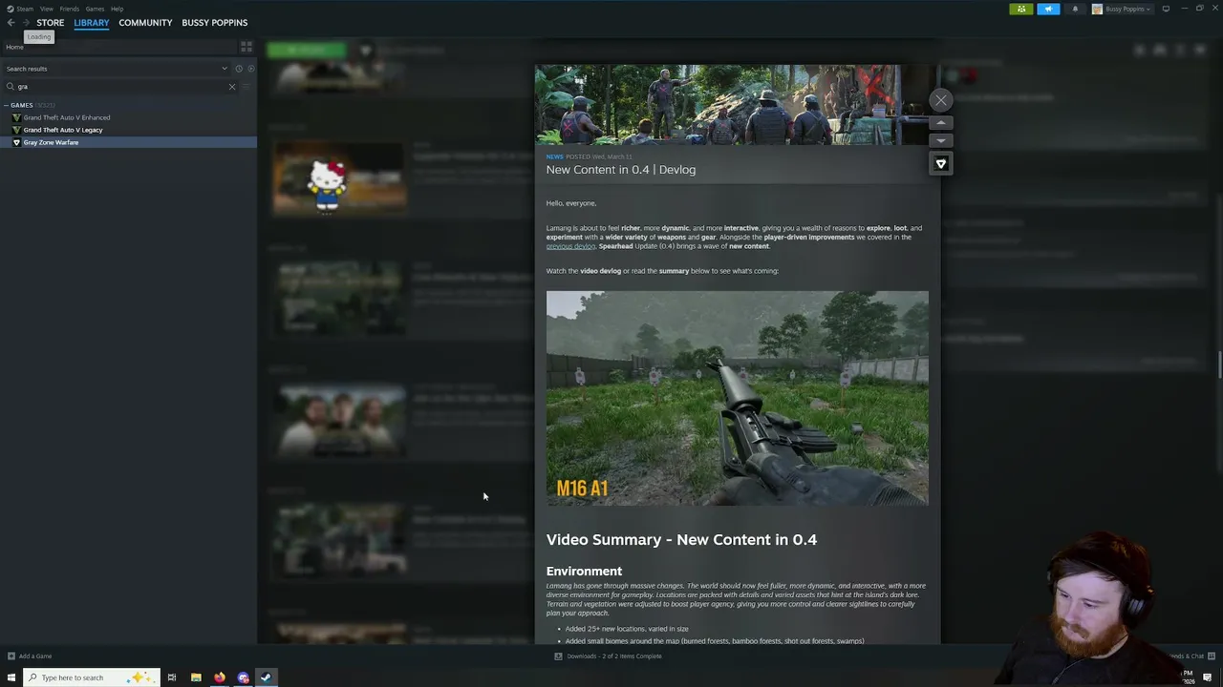
Task: Click the library search field containing gra
Action: coord(119,87)
